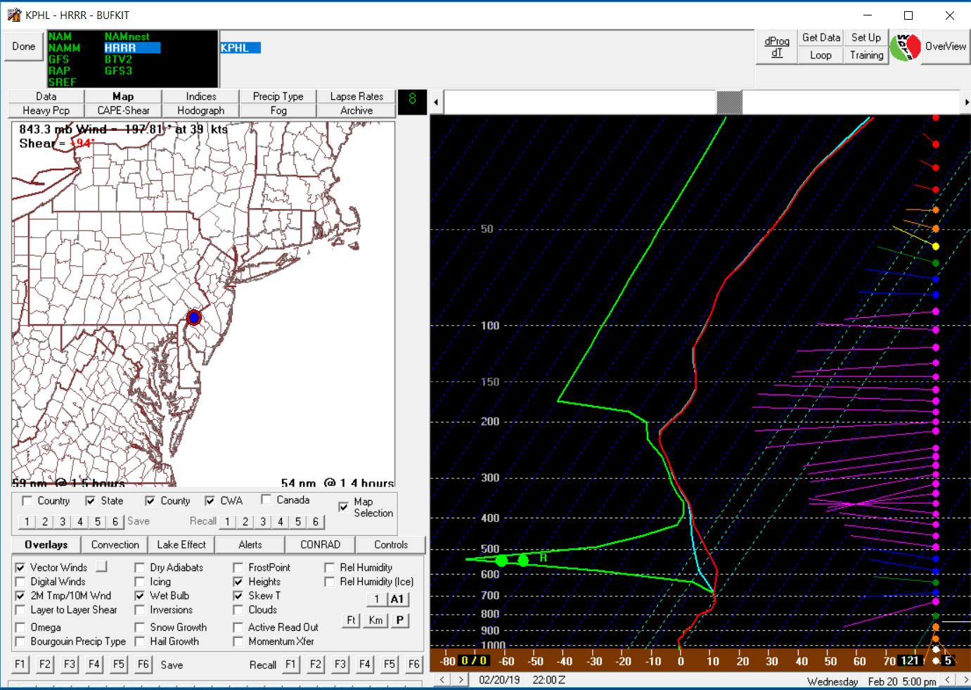Click the Done button
971x690 pixels.
coord(23,46)
